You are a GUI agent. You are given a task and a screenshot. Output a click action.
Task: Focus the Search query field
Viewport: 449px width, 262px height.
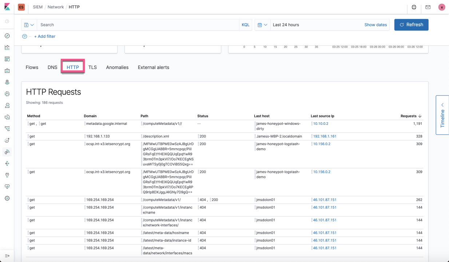138,25
